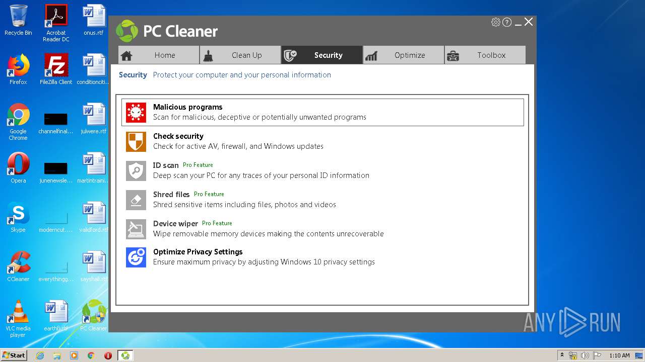Click 'Ensure maximum privacy' description text
The width and height of the screenshot is (645, 362).
pos(264,262)
